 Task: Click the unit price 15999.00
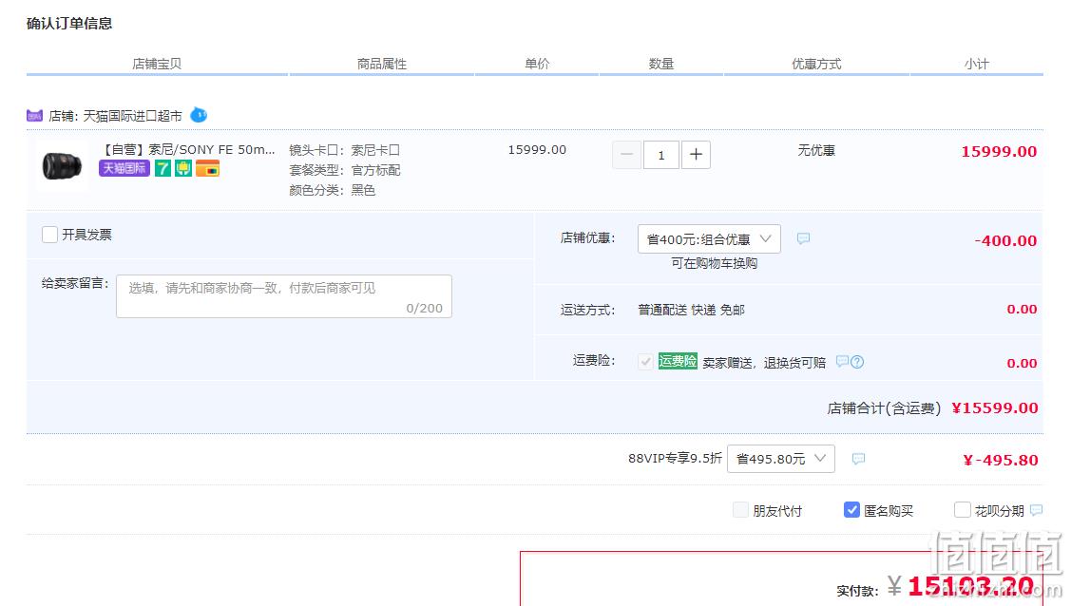tap(537, 149)
